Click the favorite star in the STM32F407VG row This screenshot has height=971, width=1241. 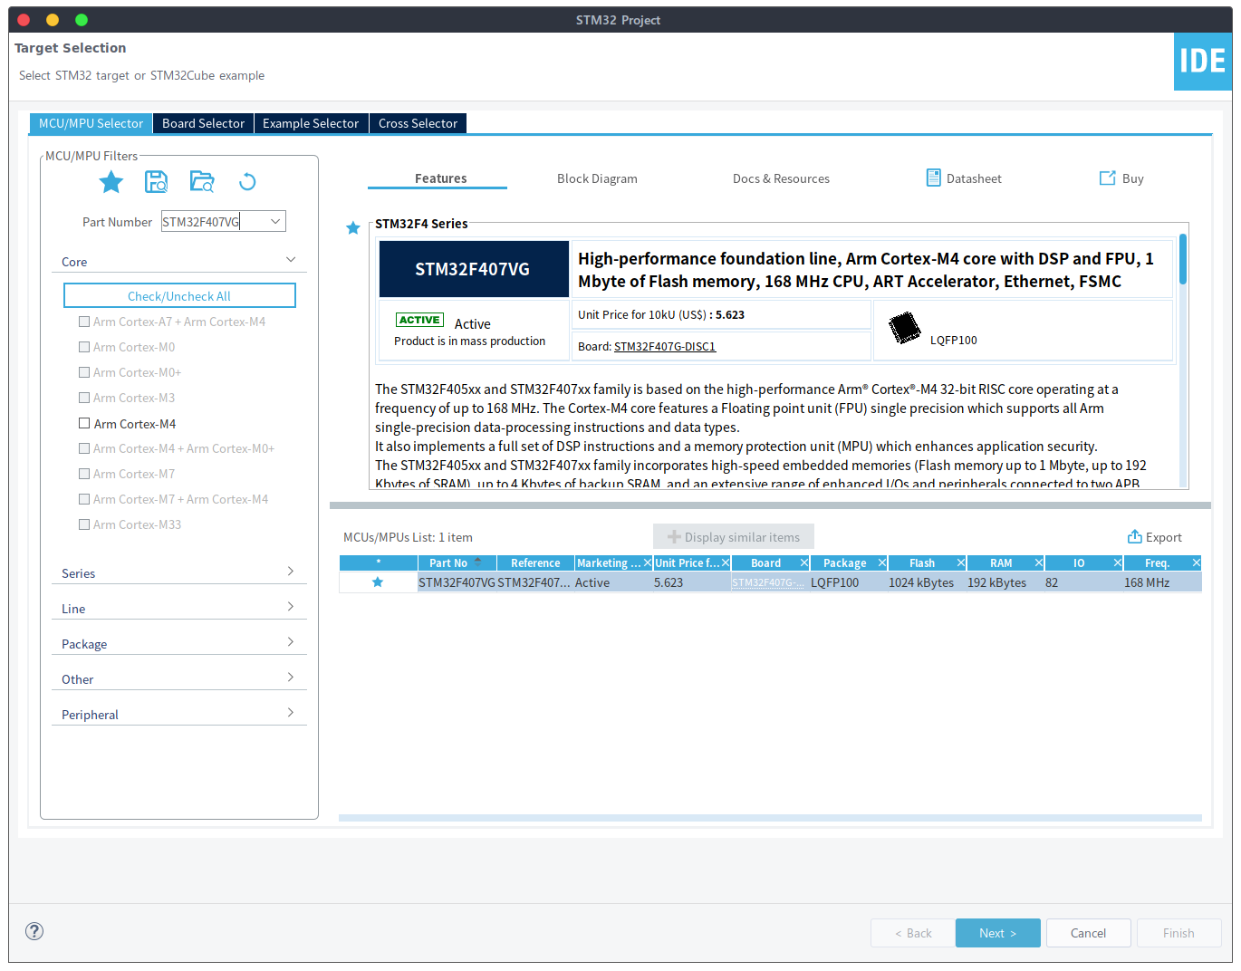coord(378,582)
